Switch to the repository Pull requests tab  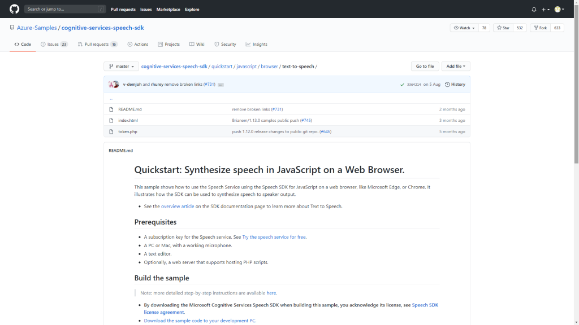[x=97, y=44]
